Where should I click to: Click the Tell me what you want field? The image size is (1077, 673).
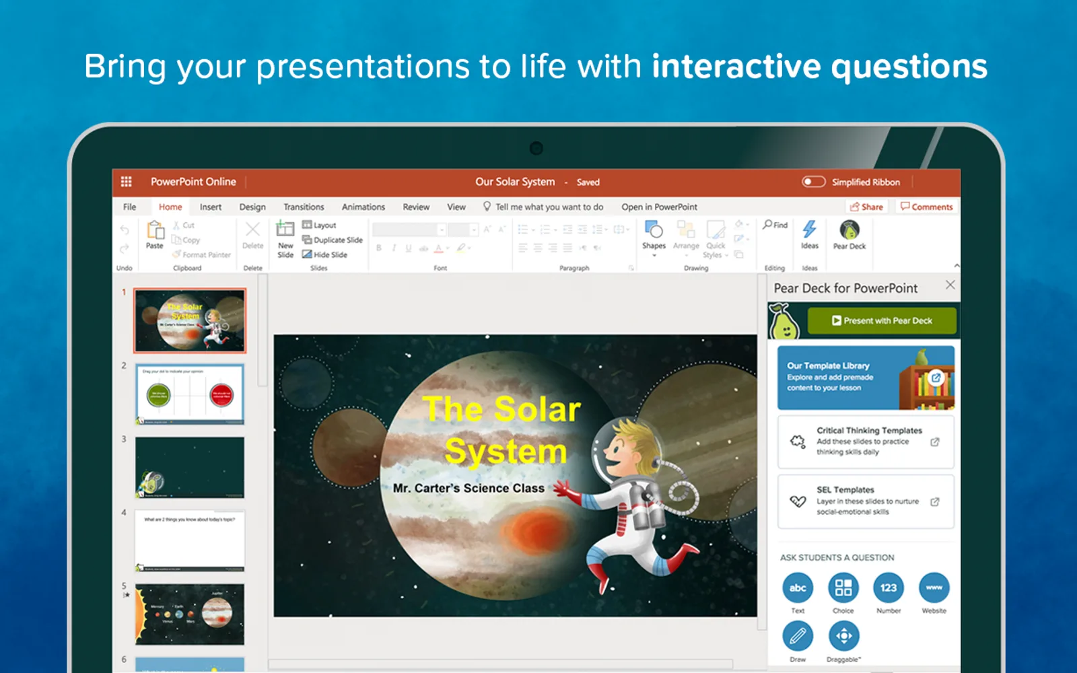click(x=543, y=207)
